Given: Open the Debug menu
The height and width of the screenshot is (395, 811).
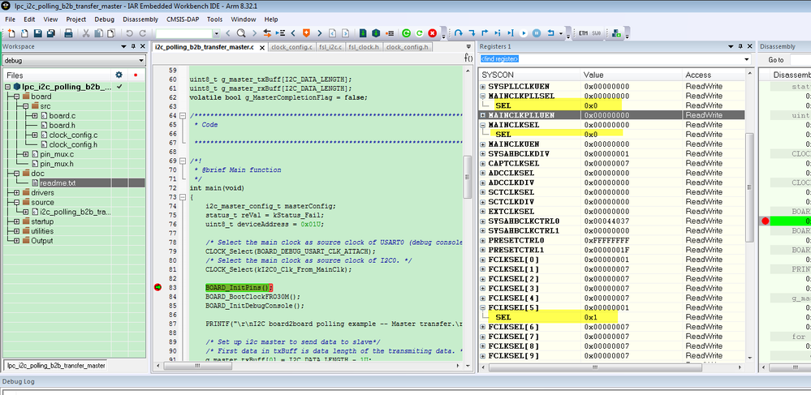Looking at the screenshot, I should tap(105, 19).
